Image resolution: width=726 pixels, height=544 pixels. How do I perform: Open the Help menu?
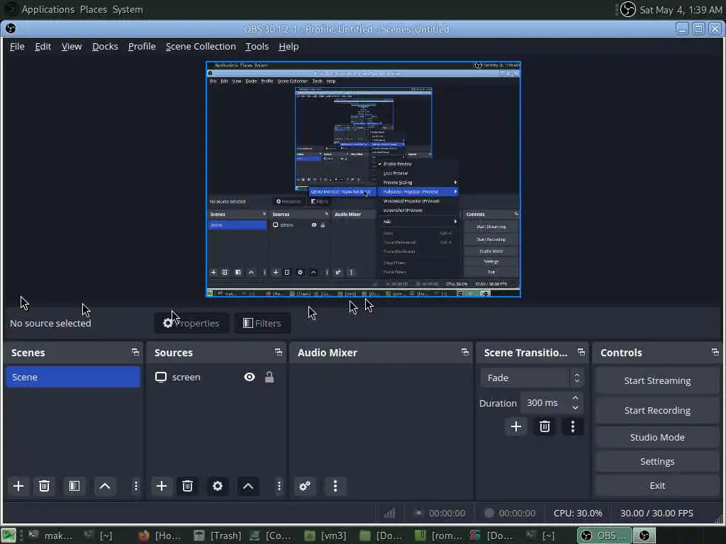[x=289, y=46]
